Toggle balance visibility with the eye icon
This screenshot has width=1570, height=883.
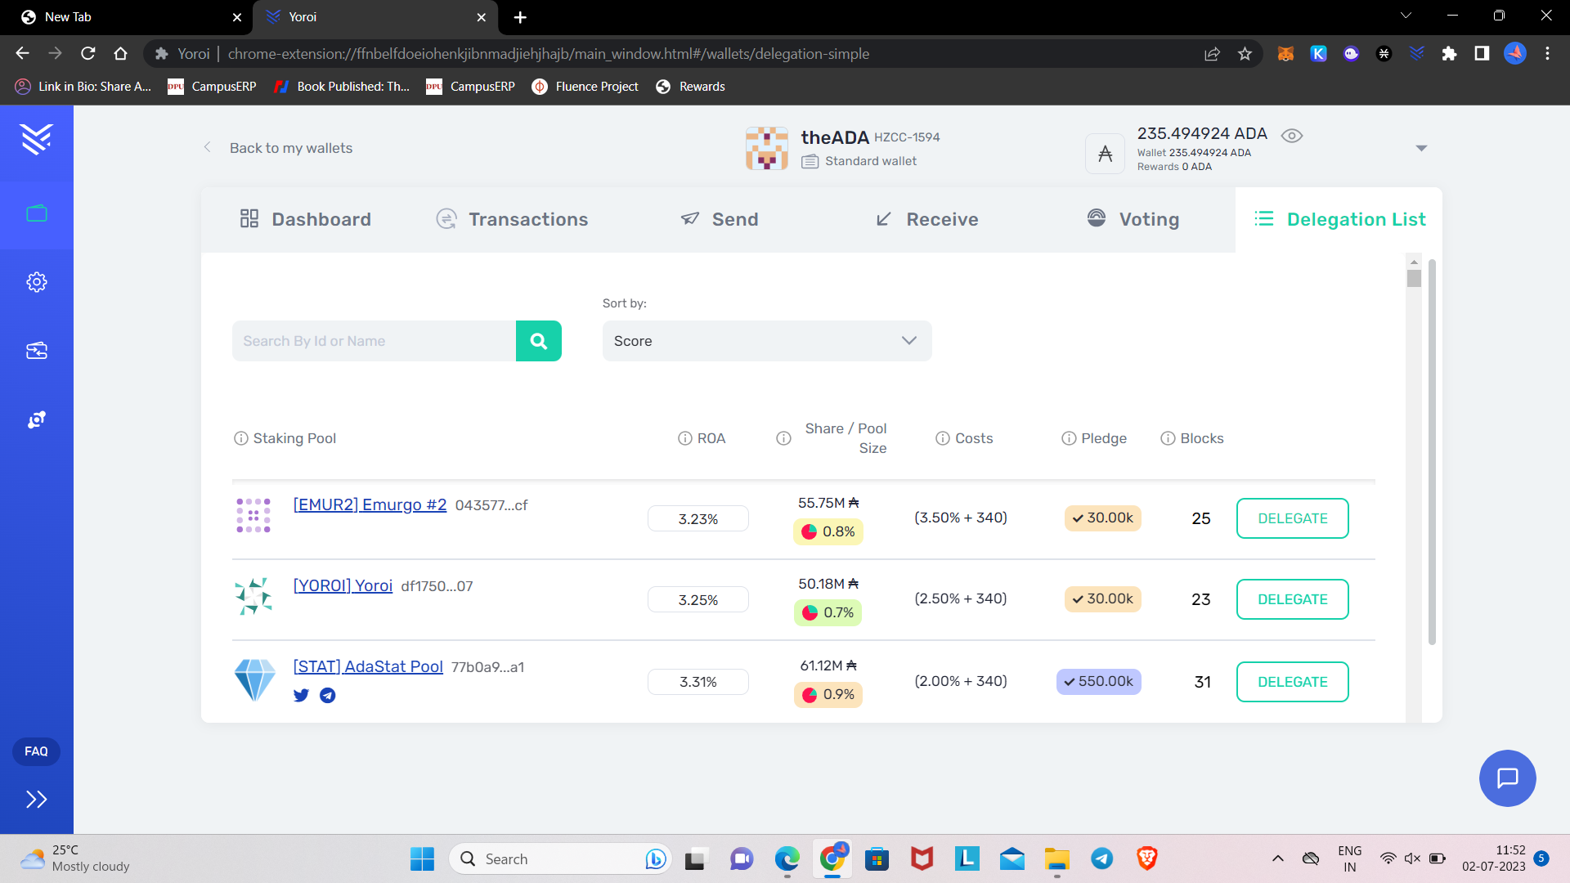(1292, 135)
